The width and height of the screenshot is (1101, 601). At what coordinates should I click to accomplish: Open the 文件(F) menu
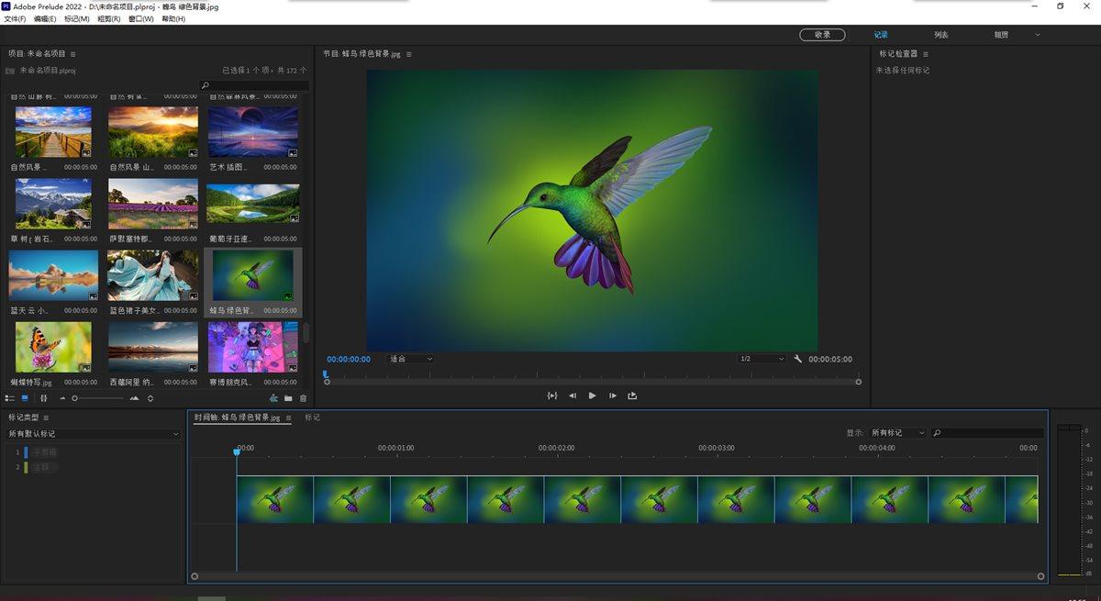16,18
